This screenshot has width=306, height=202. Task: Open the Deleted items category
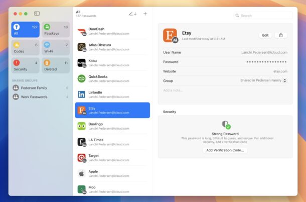pyautogui.click(x=55, y=66)
